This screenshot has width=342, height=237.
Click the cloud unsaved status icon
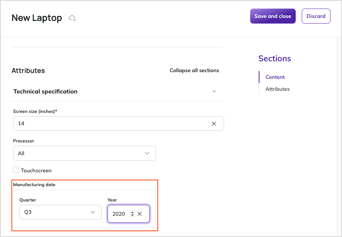pos(72,18)
